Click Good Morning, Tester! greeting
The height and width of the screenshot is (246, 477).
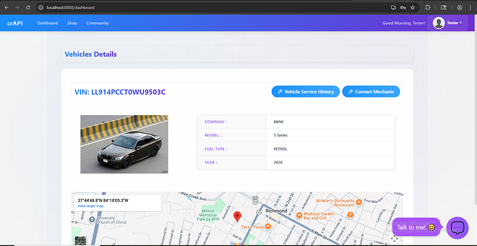click(404, 23)
